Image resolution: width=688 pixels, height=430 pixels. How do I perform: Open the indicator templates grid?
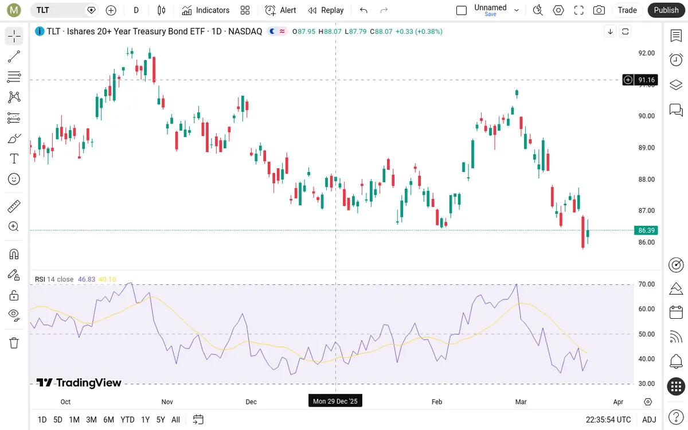pos(245,10)
